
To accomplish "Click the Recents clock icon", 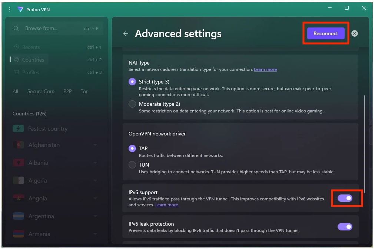I will point(16,47).
